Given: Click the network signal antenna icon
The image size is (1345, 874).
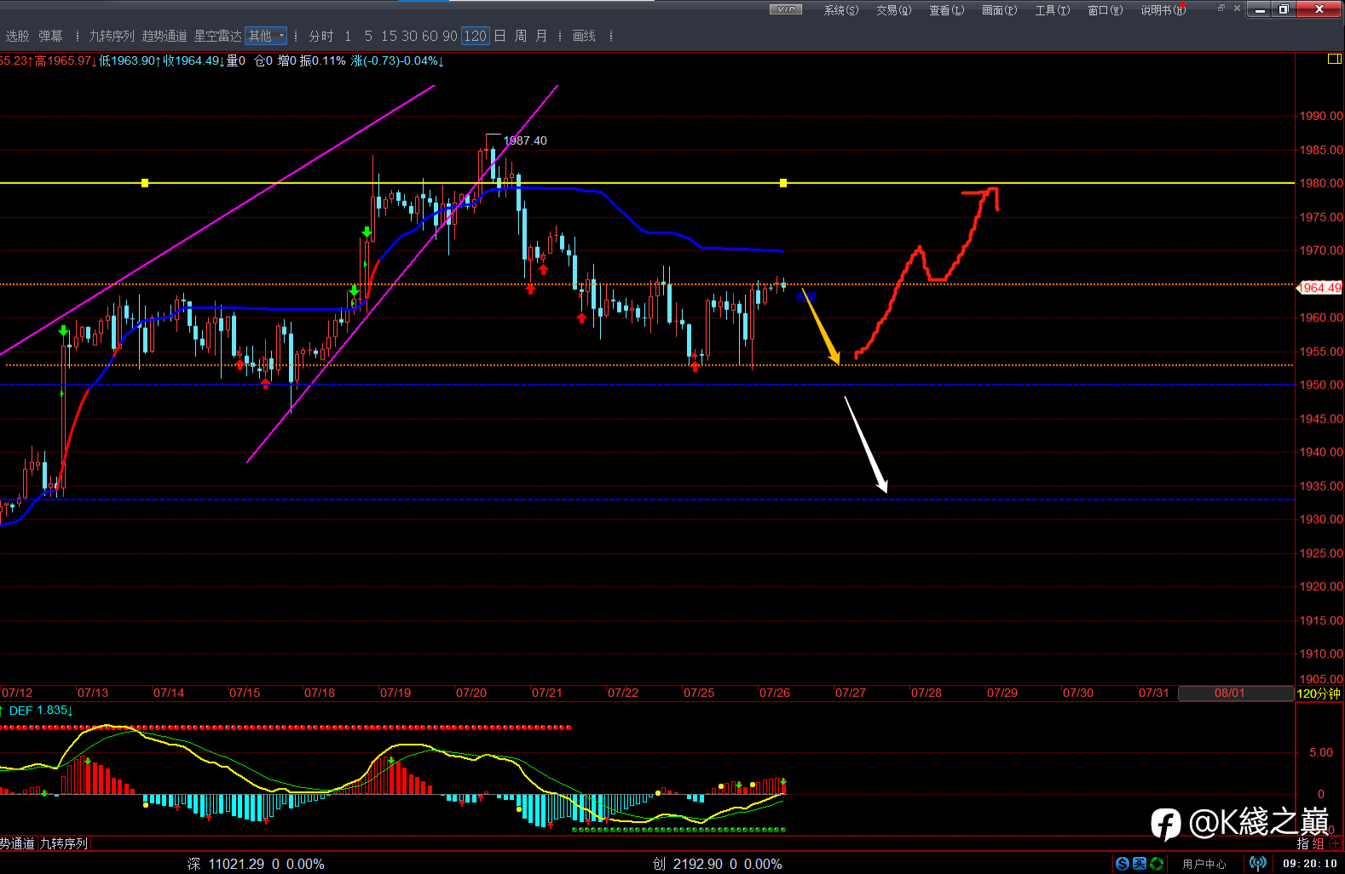Looking at the screenshot, I should coord(1257,864).
